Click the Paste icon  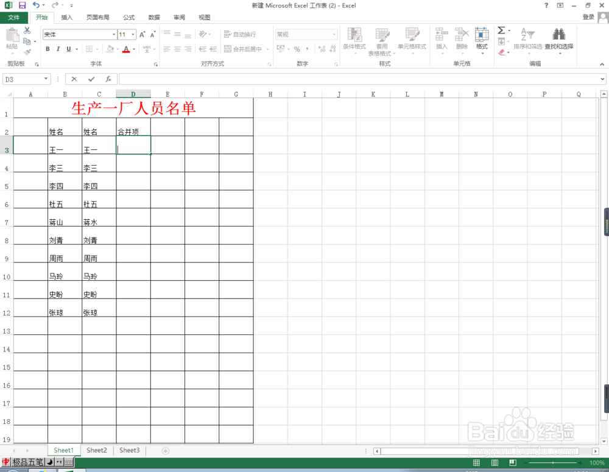point(12,35)
